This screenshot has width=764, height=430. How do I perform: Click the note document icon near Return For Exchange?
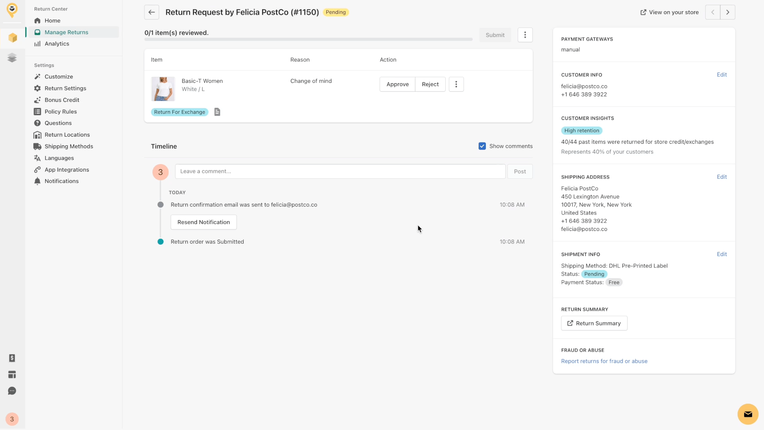pyautogui.click(x=217, y=112)
